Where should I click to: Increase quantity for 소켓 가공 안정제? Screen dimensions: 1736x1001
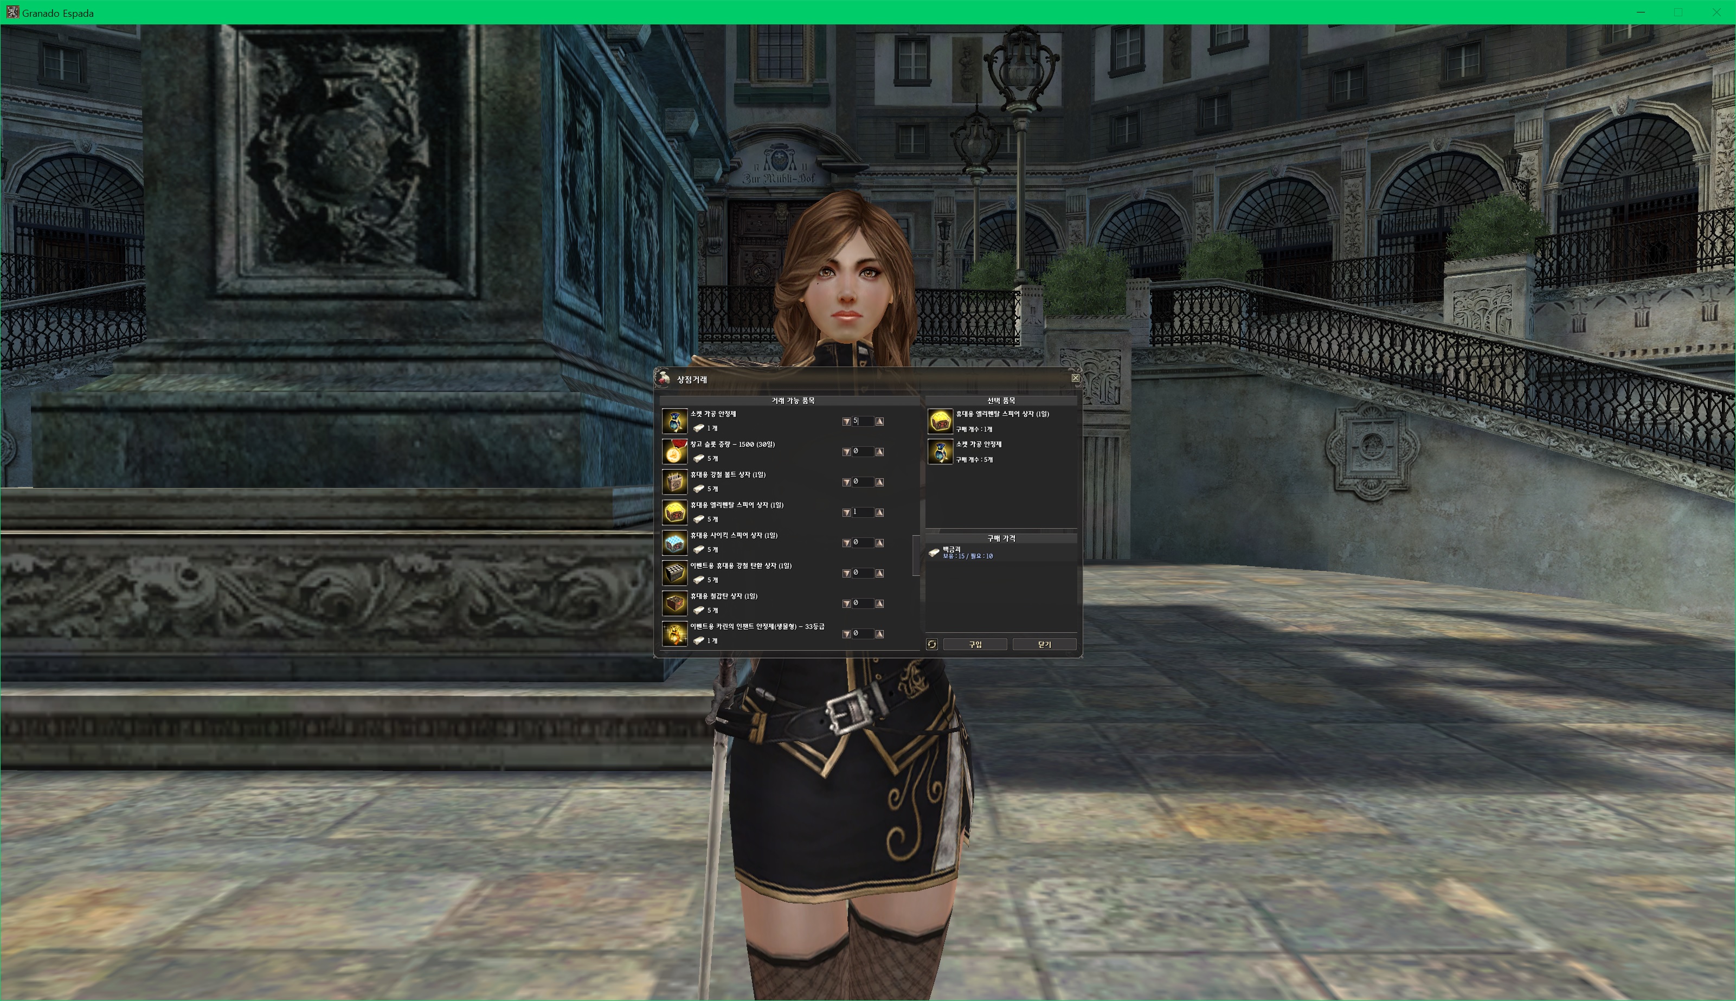tap(880, 421)
